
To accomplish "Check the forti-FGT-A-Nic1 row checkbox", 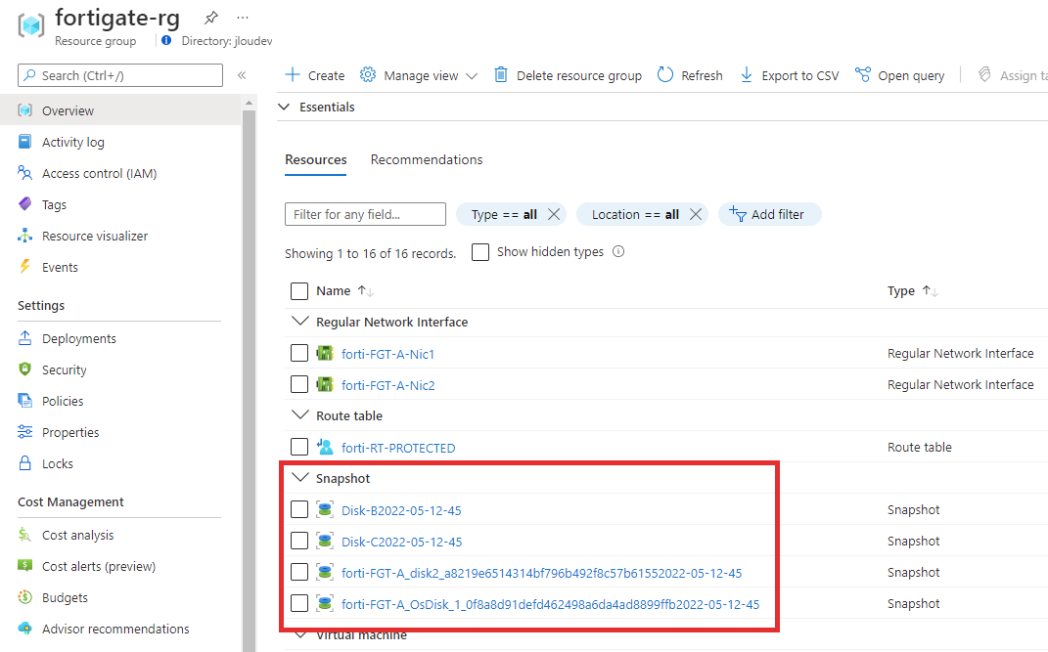I will (x=299, y=353).
